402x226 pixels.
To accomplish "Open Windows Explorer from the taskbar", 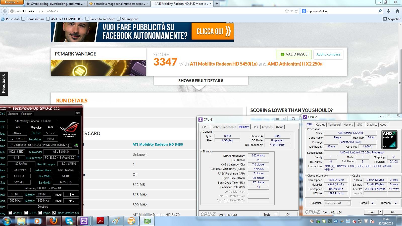I will point(21,221).
